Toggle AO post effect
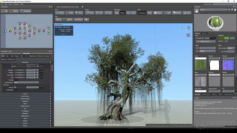The width and height of the screenshot is (237, 133). 58,20
